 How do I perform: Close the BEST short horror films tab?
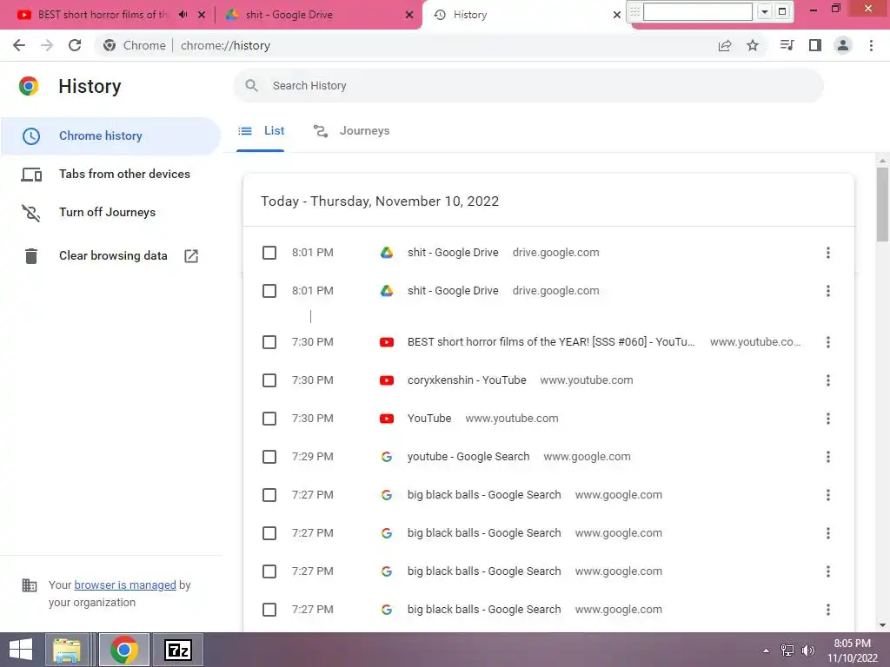pyautogui.click(x=202, y=15)
